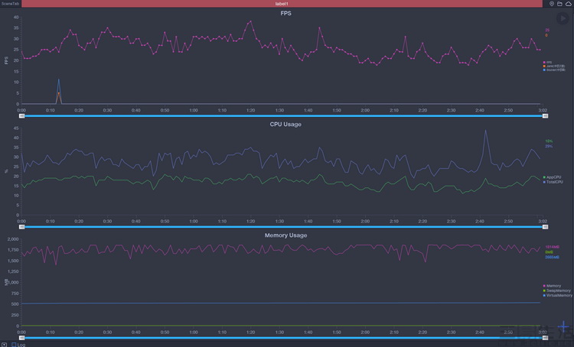Viewport: 574px width, 347px height.
Task: Grab CPU Usage chart left range handle
Action: pyautogui.click(x=22, y=227)
